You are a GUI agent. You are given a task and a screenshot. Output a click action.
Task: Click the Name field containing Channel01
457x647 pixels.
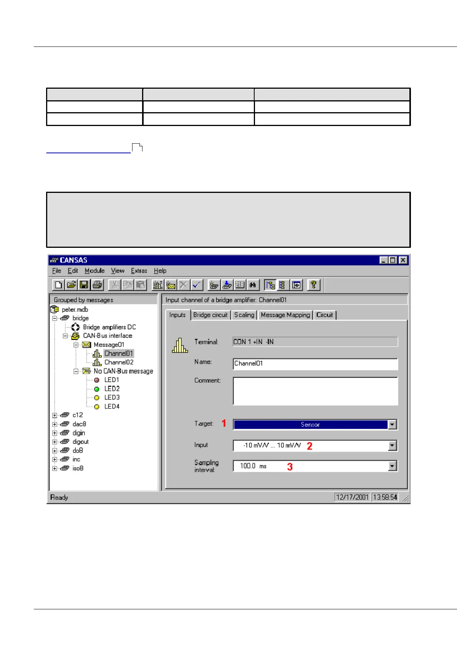(x=315, y=364)
